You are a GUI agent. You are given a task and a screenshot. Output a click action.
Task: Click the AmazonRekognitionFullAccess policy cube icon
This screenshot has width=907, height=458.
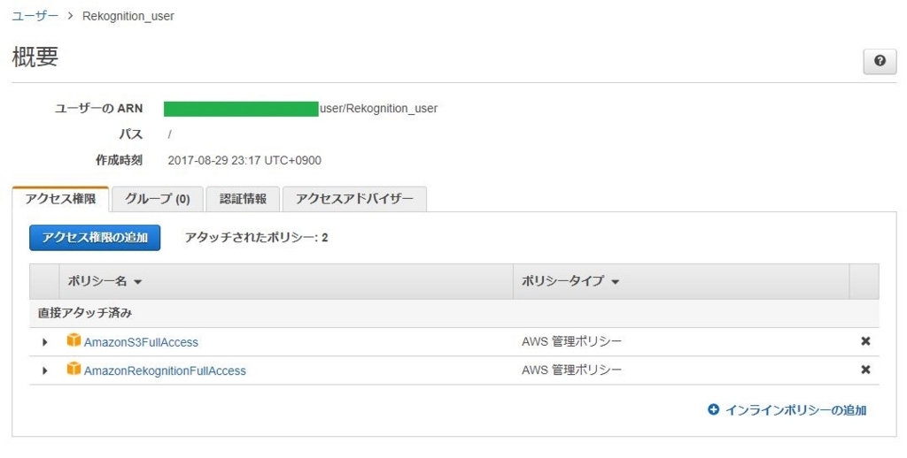74,369
